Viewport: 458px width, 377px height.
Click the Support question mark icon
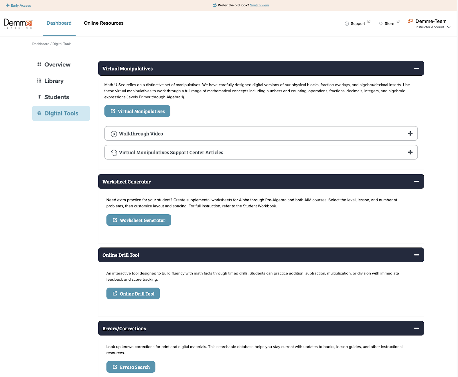tap(347, 24)
